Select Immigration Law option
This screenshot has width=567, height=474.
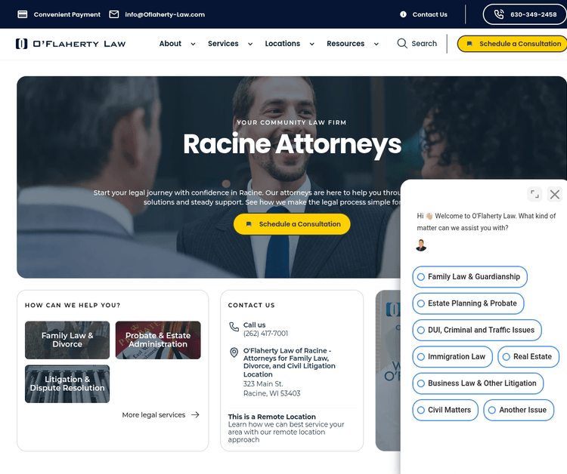pos(452,357)
